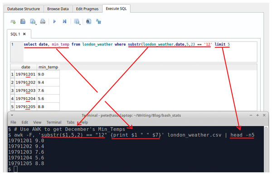Switch to the Browse Data tab
The height and width of the screenshot is (175, 272).
pos(58,9)
